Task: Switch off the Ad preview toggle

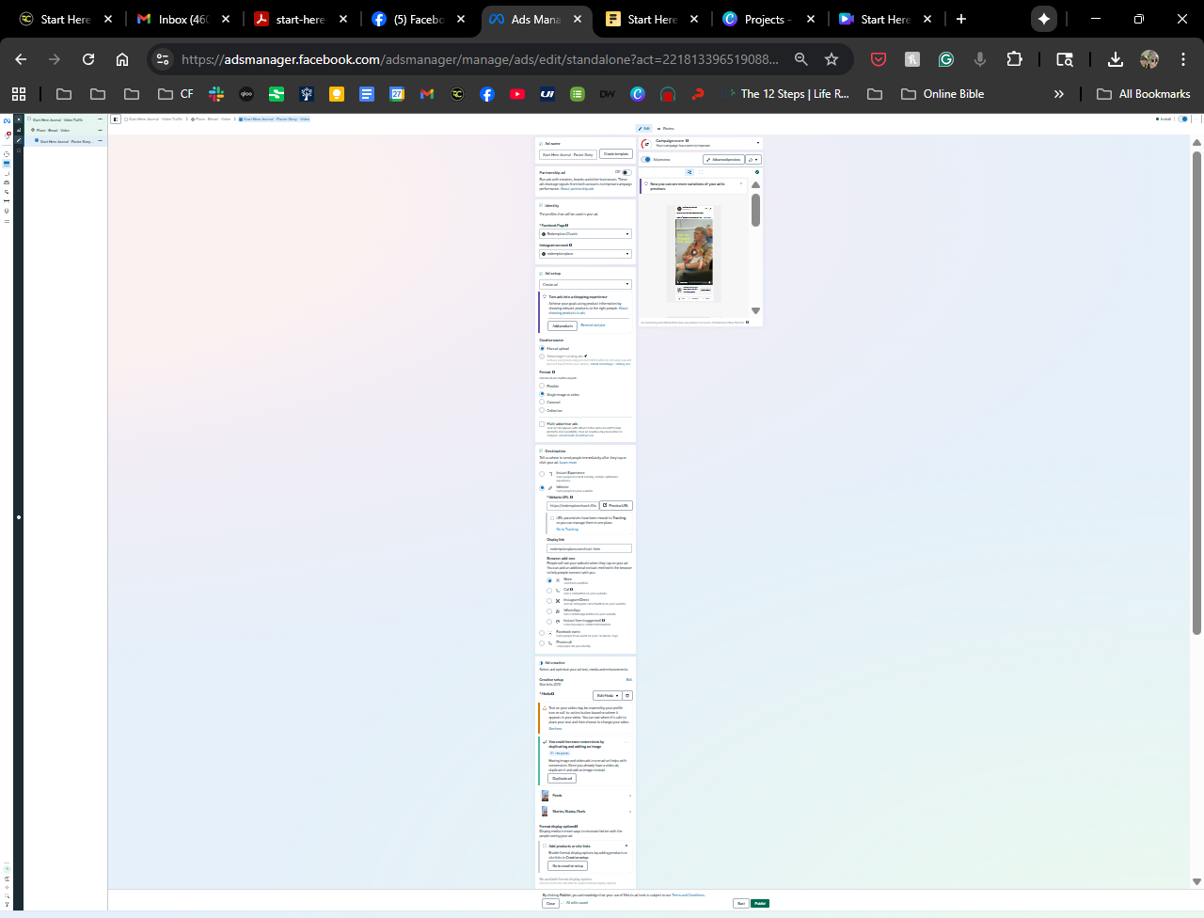Action: coord(648,160)
